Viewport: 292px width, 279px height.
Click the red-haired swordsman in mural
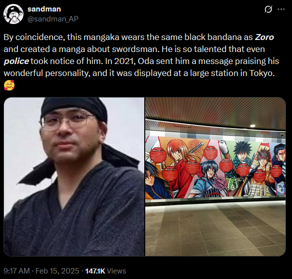point(179,162)
